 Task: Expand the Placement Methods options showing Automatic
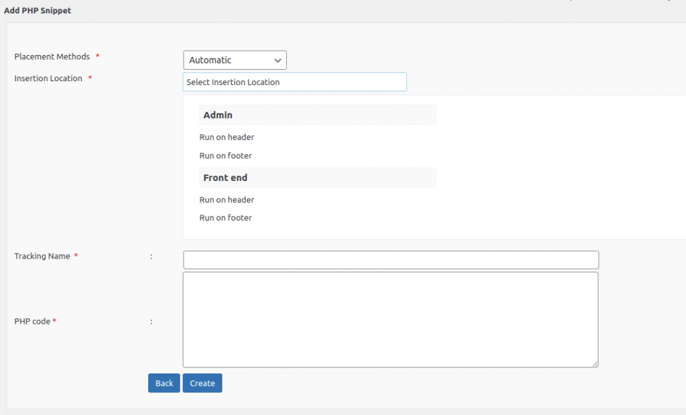click(234, 60)
